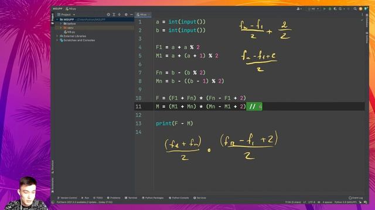Click the lock icon in status bar
Viewport: 375px width, 210px height.
360,202
